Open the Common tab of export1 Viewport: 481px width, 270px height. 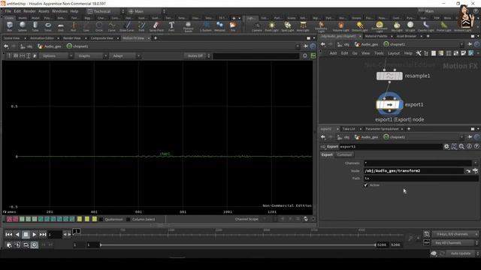(x=344, y=155)
